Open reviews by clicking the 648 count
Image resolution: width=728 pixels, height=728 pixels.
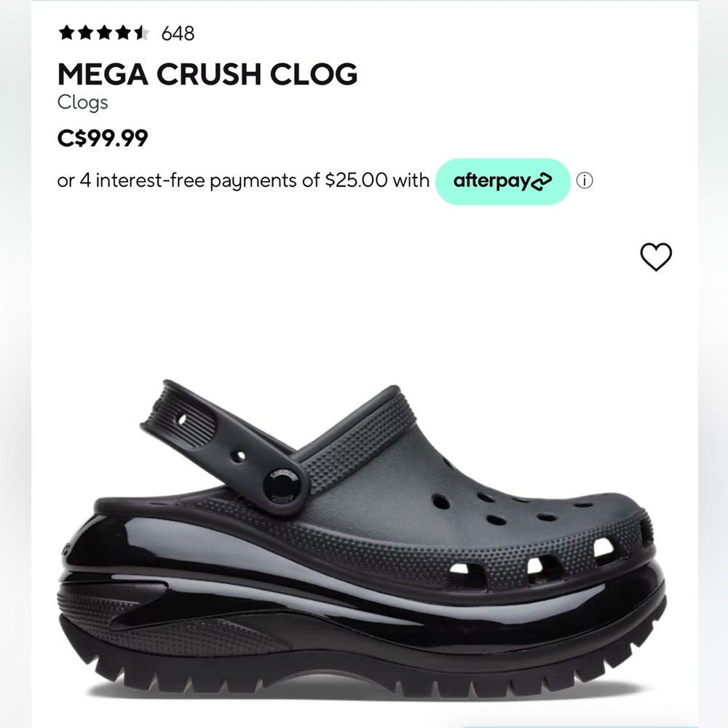(x=177, y=32)
